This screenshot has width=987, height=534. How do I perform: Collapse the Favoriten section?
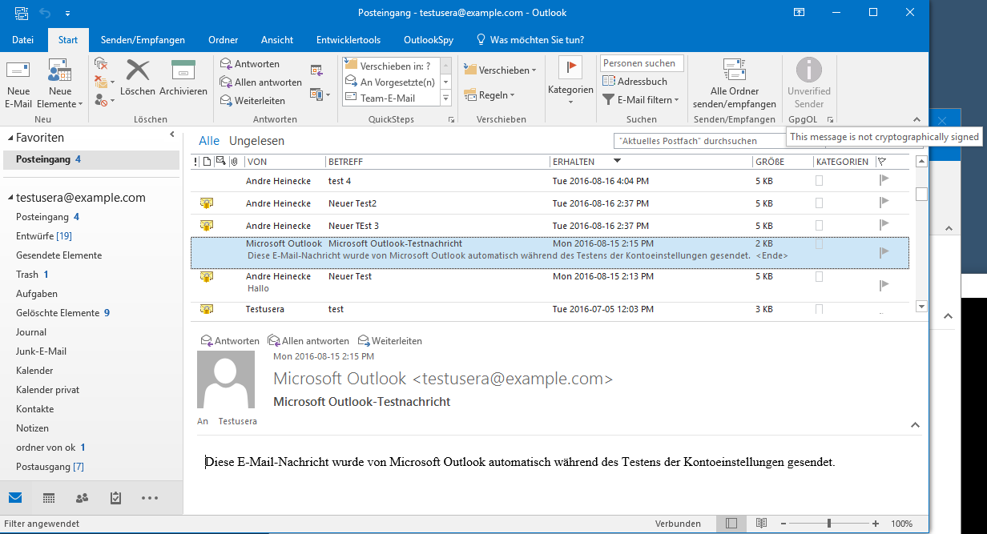click(x=10, y=138)
